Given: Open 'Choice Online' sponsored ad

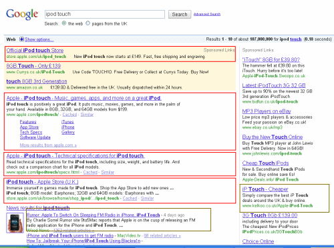Looking at the screenshot, I should [x=258, y=241].
